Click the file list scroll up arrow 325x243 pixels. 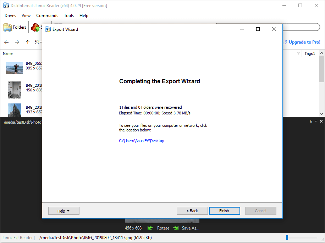tap(322, 53)
